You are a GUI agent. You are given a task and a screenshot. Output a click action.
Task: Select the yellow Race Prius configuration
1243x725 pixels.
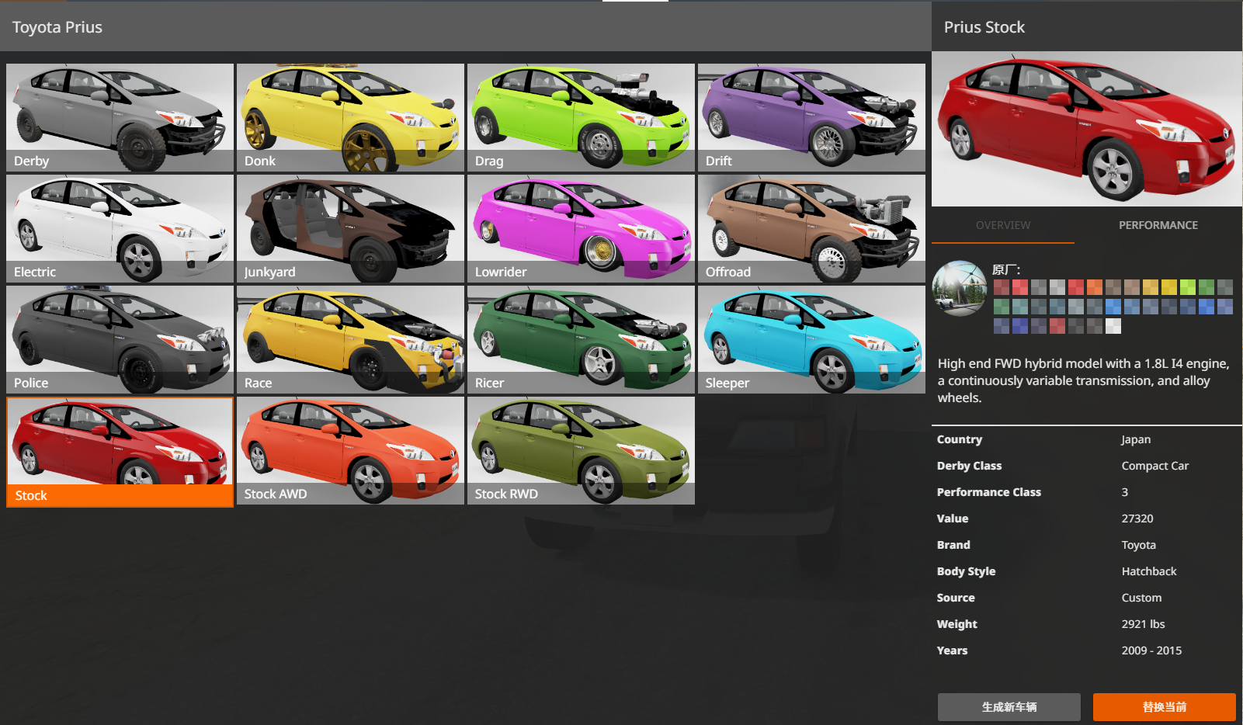pyautogui.click(x=350, y=339)
